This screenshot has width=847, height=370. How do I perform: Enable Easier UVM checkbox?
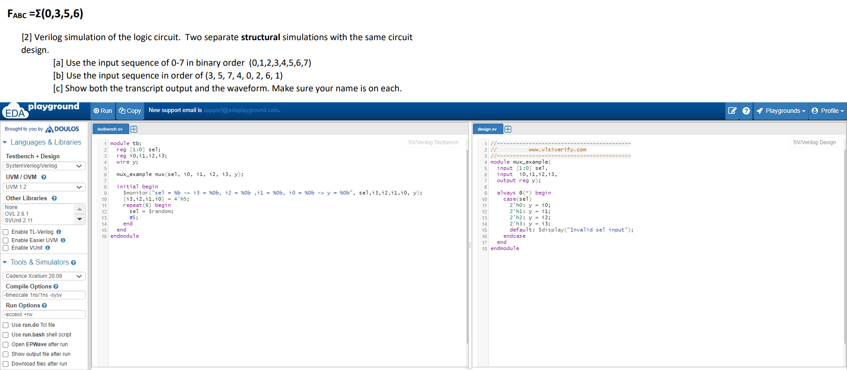[x=6, y=240]
